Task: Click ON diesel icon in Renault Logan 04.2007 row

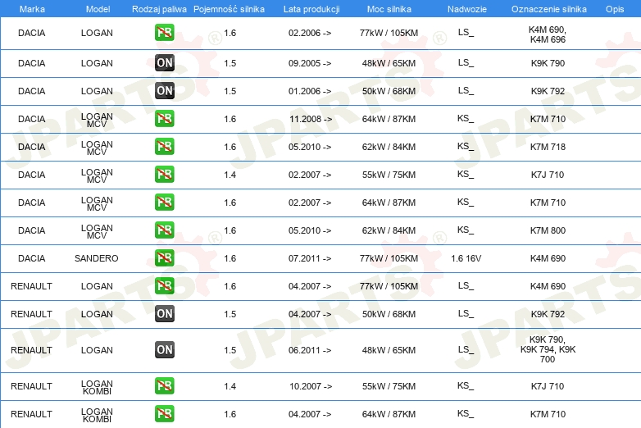Action: click(x=164, y=313)
